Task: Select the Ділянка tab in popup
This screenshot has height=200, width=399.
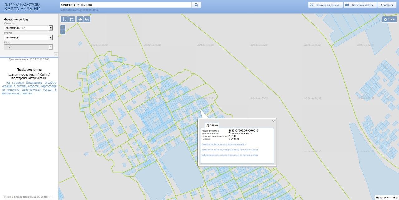Action: tap(212, 125)
